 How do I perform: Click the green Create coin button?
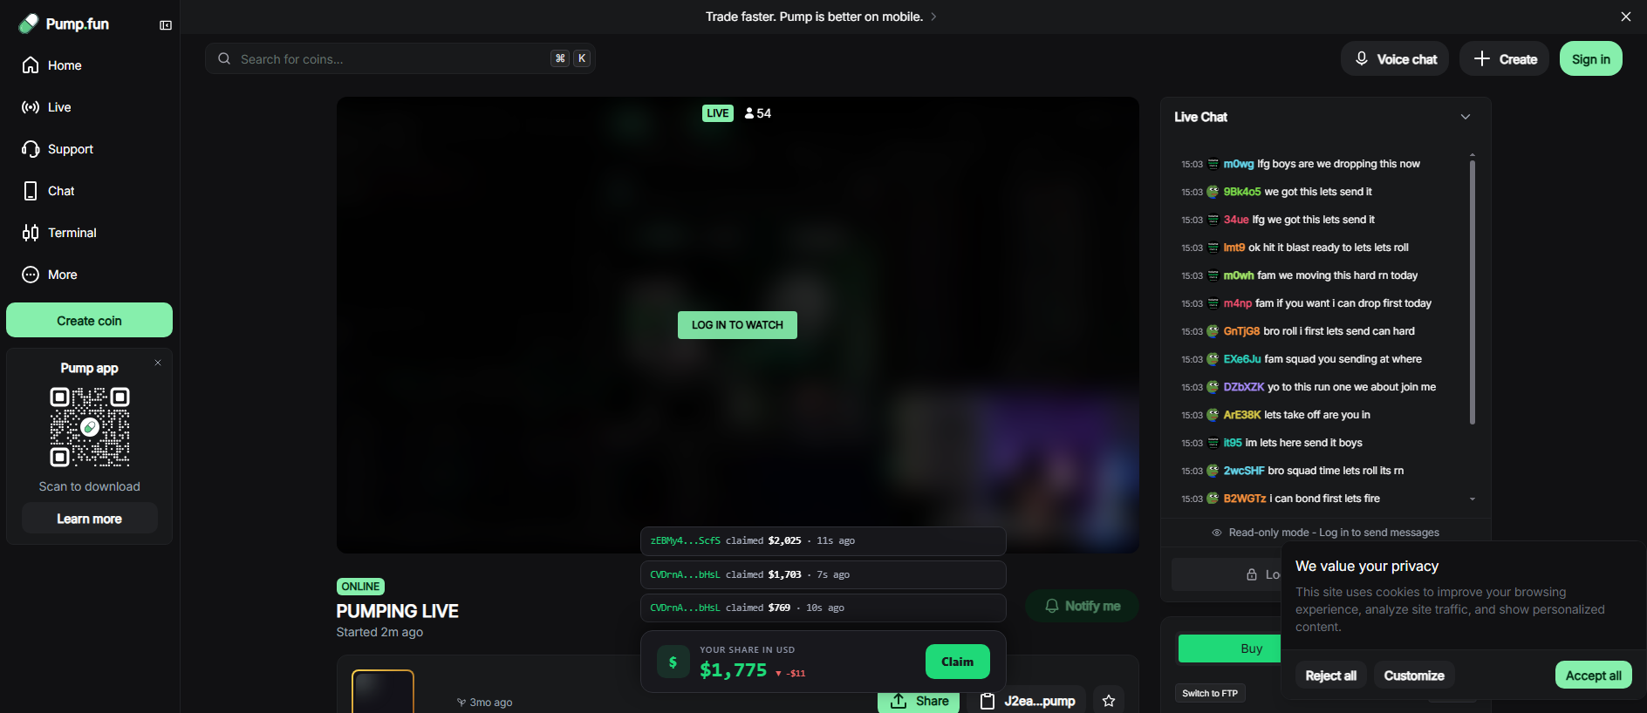(89, 321)
